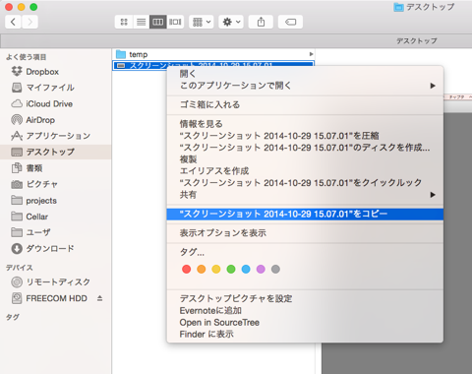The height and width of the screenshot is (374, 472).
Task: Open AirDrop in the sidebar
Action: (56, 120)
